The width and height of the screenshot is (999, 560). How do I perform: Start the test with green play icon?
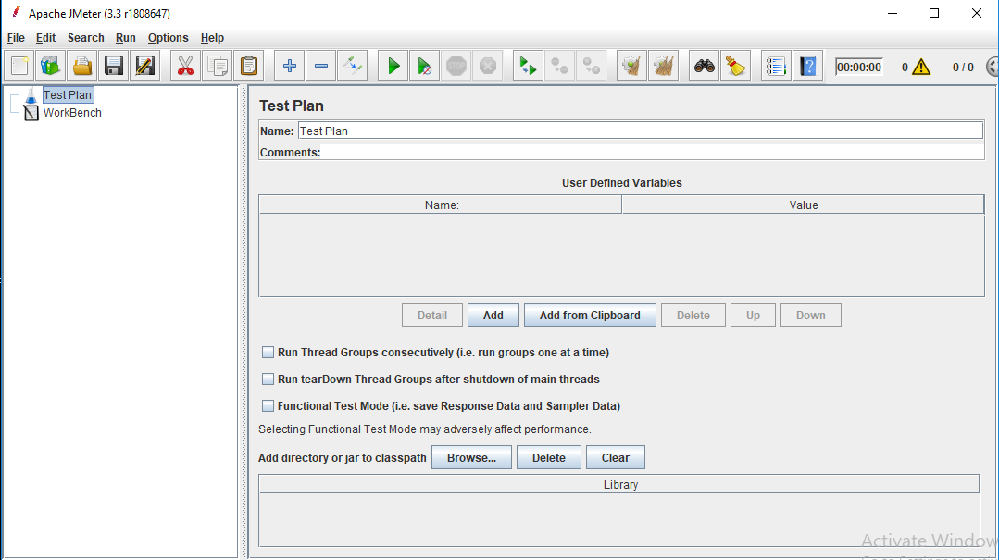click(x=393, y=66)
